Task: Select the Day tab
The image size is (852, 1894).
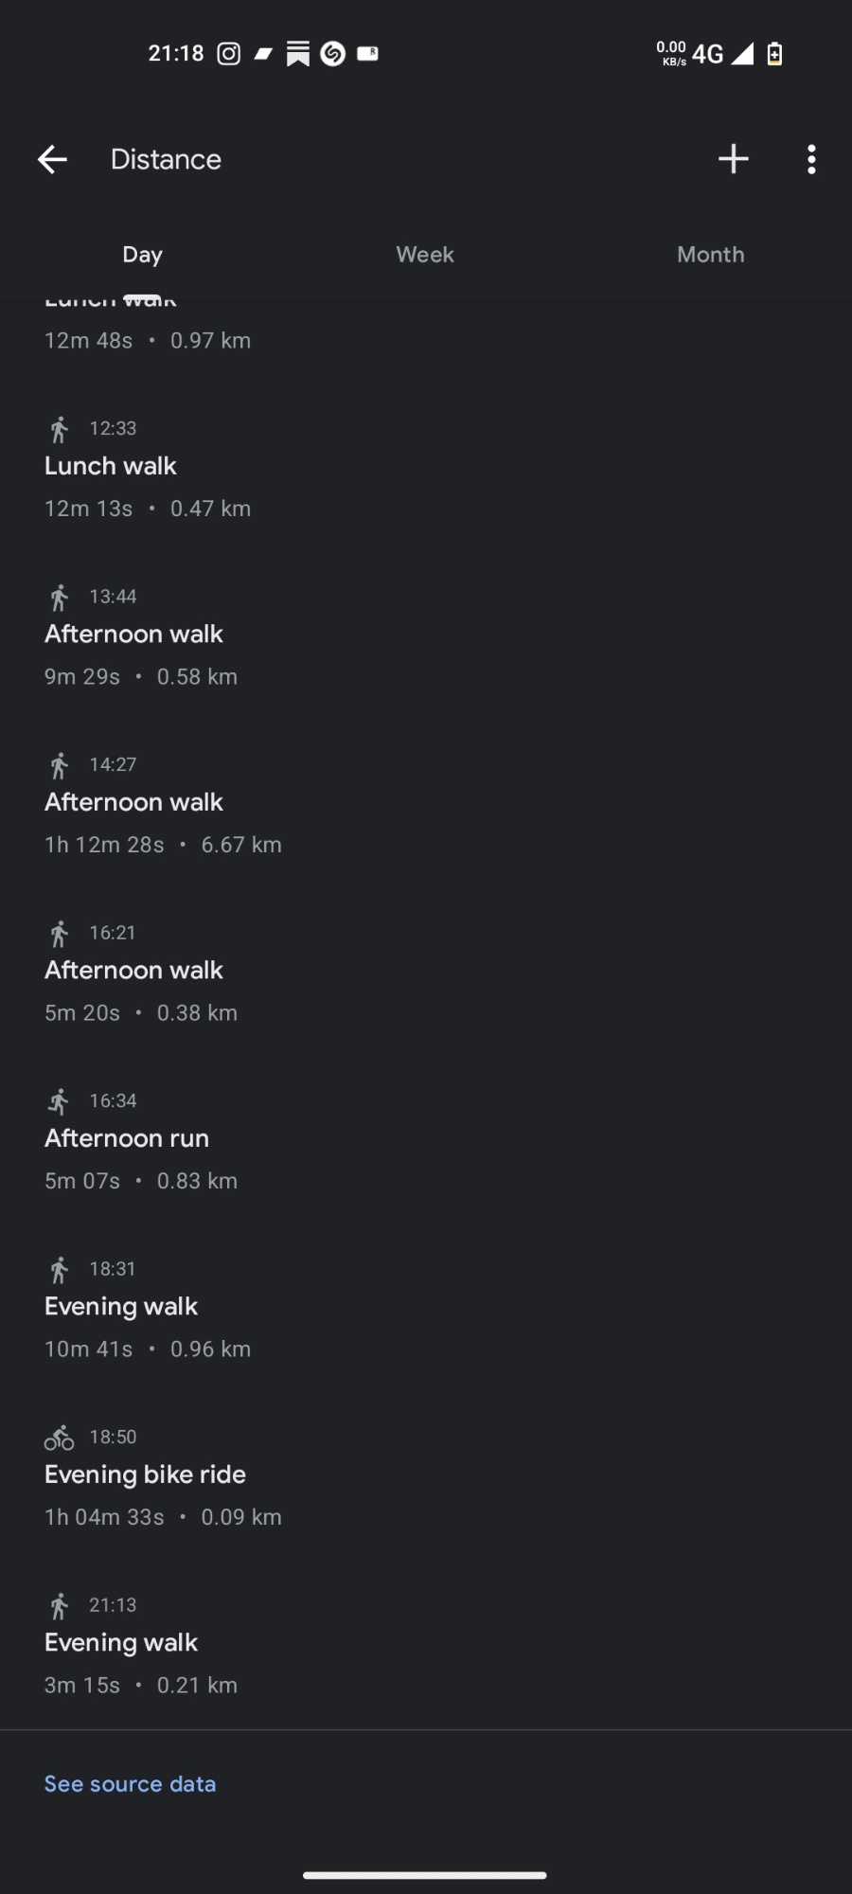Action: [x=142, y=255]
